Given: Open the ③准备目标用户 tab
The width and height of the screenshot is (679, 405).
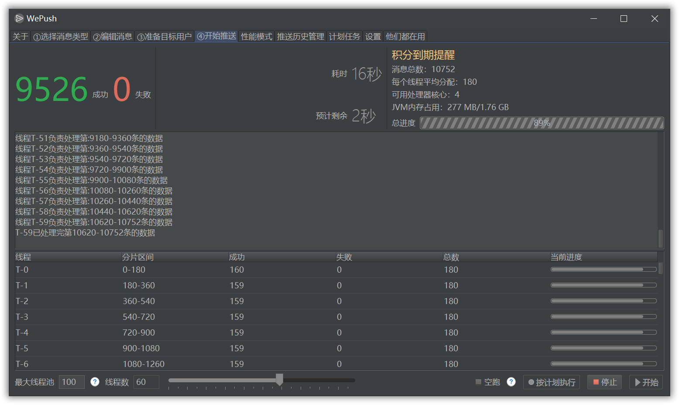Looking at the screenshot, I should point(165,36).
